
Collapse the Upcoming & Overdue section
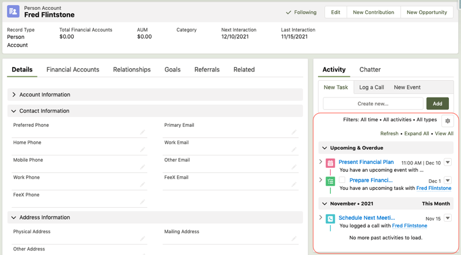click(324, 148)
